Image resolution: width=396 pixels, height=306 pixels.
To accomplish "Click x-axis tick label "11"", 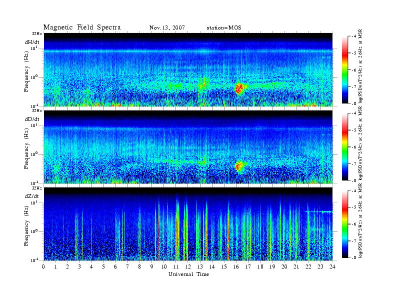I will (x=176, y=266).
